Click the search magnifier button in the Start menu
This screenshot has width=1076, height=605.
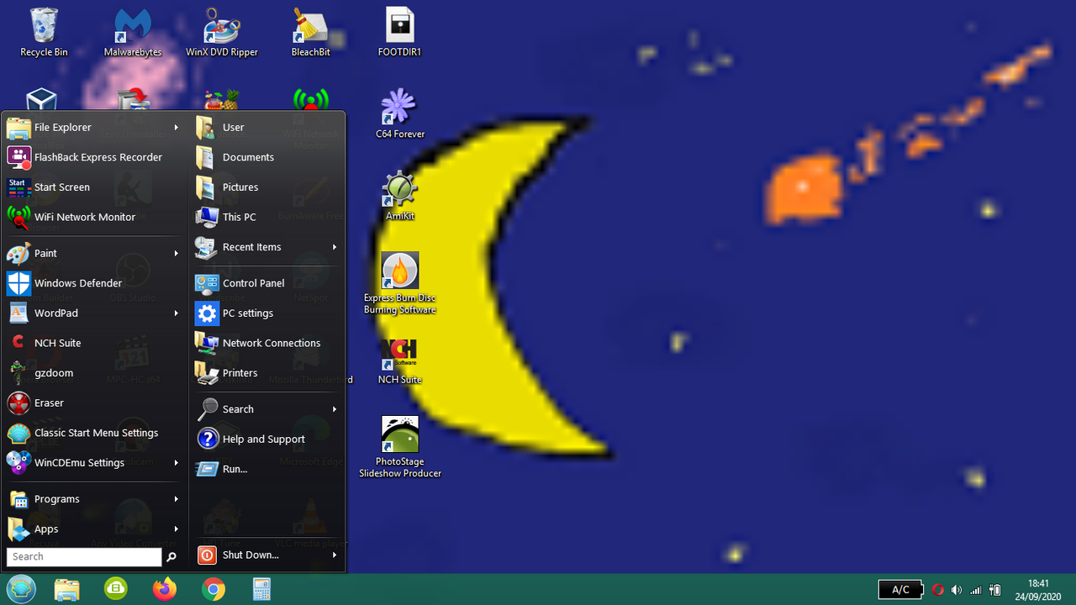pos(171,556)
